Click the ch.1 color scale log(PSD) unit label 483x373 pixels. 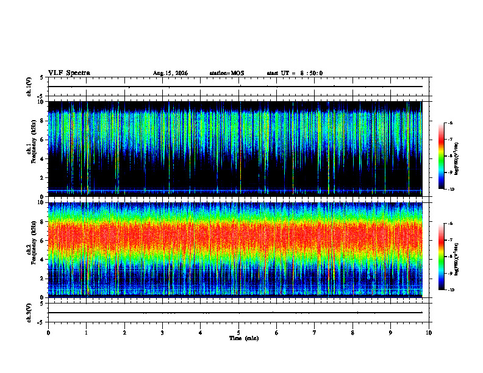[x=457, y=159]
